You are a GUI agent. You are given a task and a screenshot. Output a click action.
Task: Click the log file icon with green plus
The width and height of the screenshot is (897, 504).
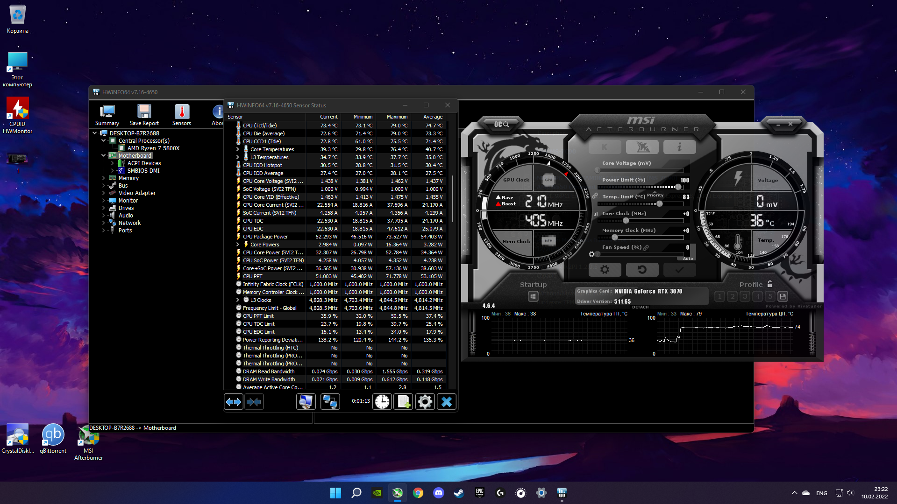coord(403,401)
